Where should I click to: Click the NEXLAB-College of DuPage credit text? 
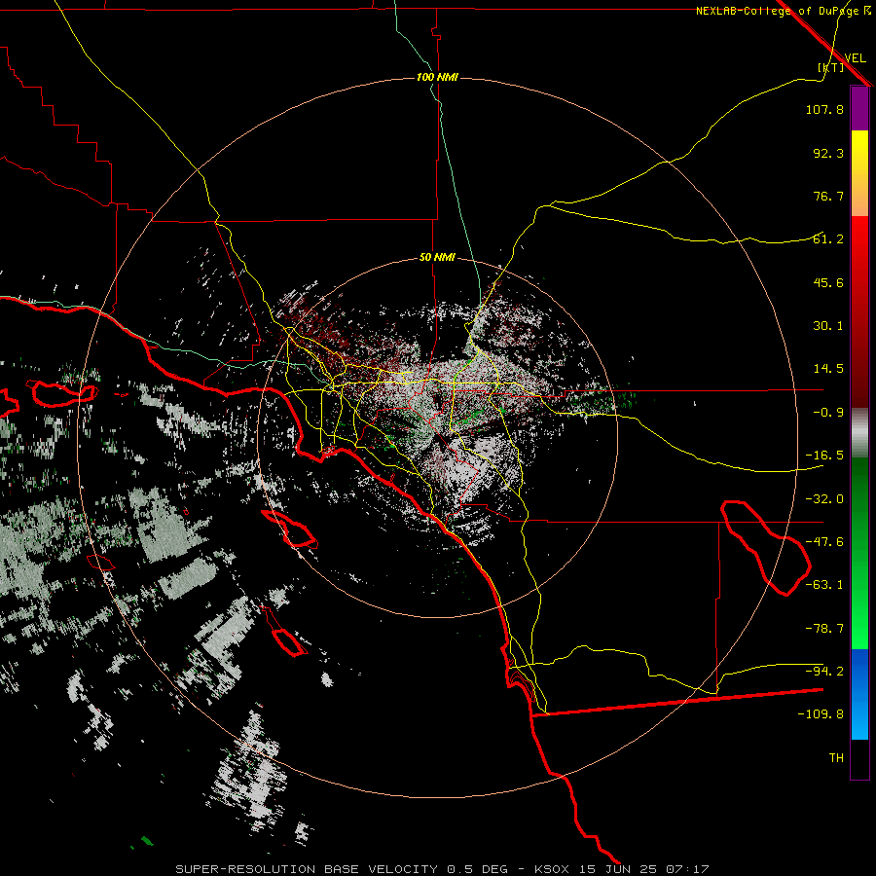click(784, 11)
